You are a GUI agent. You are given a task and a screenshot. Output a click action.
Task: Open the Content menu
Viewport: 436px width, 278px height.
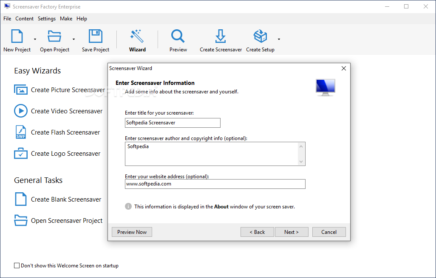tap(25, 19)
